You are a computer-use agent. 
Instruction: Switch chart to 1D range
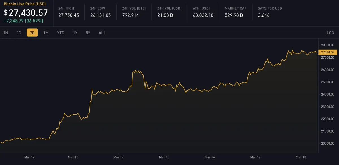tap(19, 33)
